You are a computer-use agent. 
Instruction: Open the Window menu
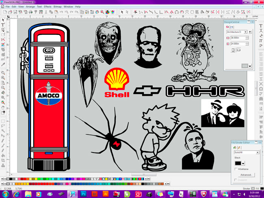[68, 7]
